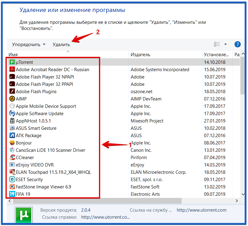Open the http://www.utorrent.com support link

[202, 210]
